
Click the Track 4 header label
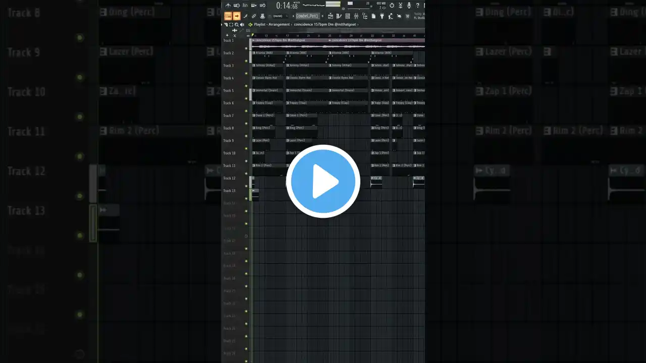tap(229, 78)
